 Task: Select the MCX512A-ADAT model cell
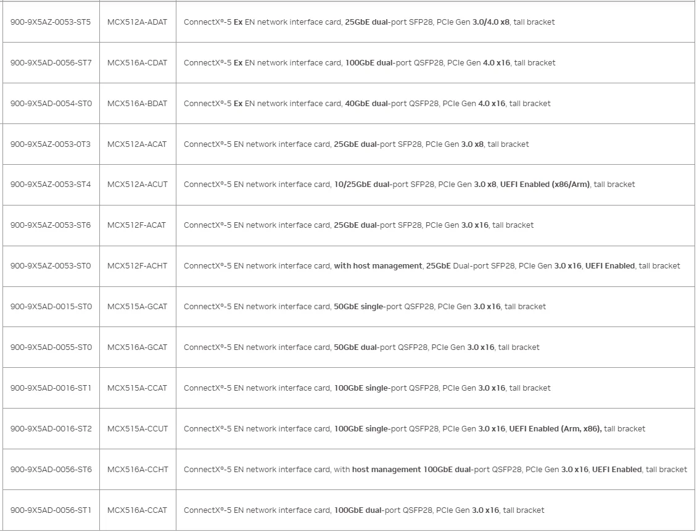point(137,22)
